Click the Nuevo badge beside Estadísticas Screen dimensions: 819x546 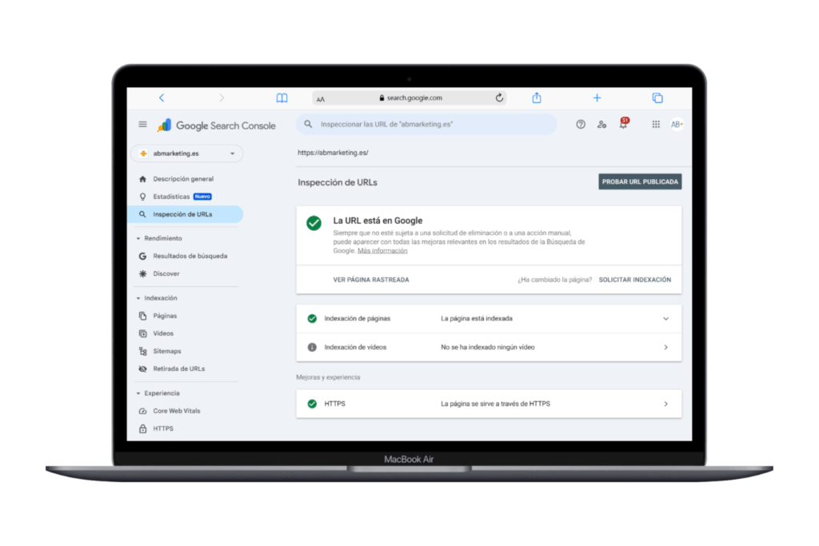[202, 197]
